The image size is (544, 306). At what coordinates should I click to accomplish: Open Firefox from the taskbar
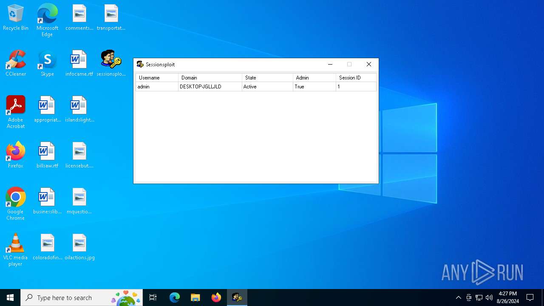[216, 297]
